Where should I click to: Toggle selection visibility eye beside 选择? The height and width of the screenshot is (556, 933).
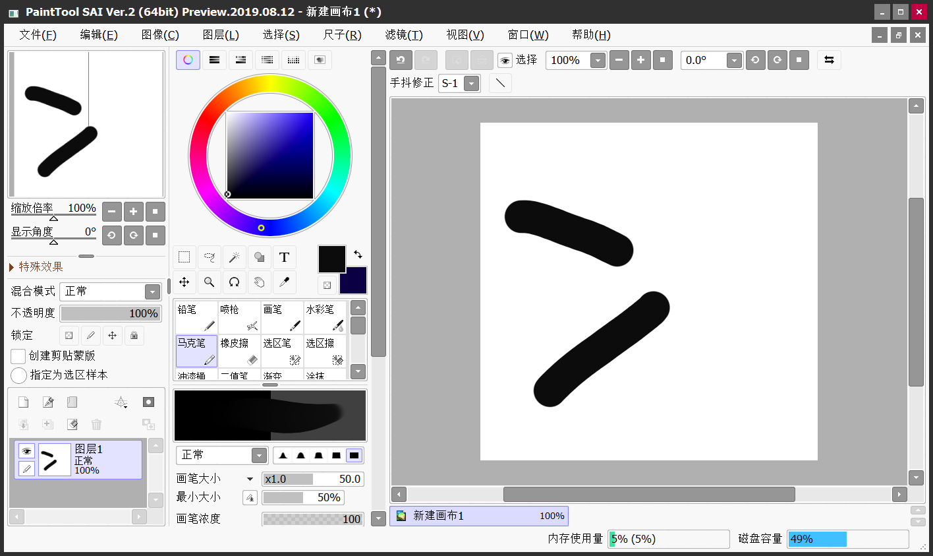click(505, 61)
